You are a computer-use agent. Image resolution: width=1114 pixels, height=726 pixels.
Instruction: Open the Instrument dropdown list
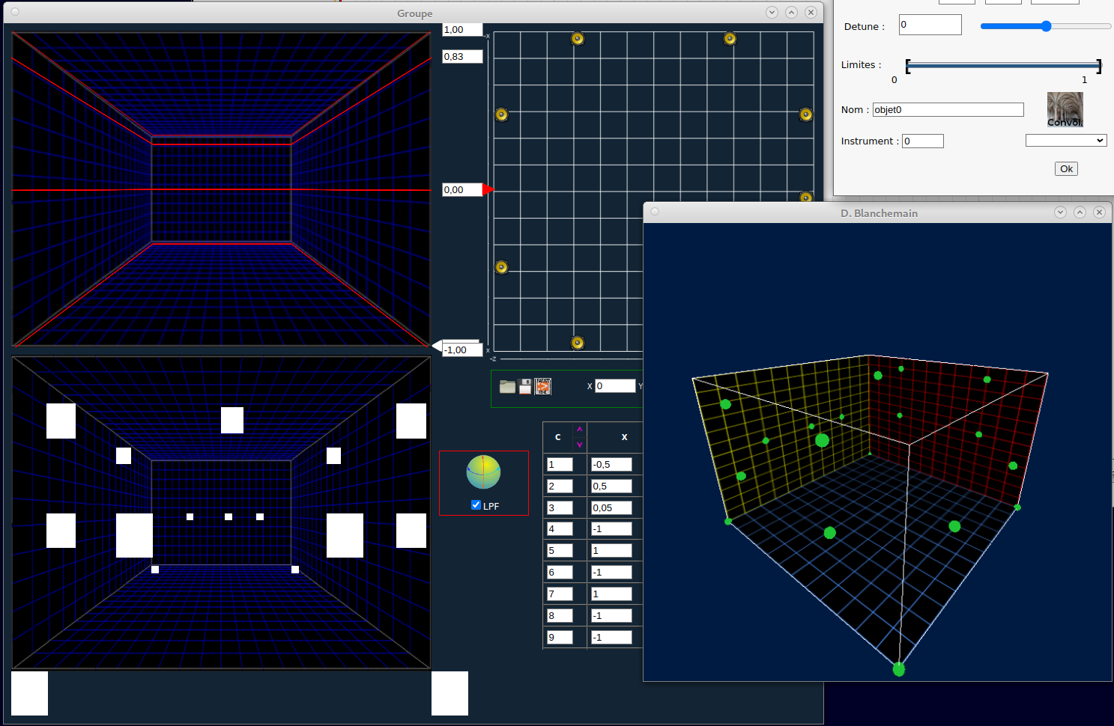tap(1065, 141)
